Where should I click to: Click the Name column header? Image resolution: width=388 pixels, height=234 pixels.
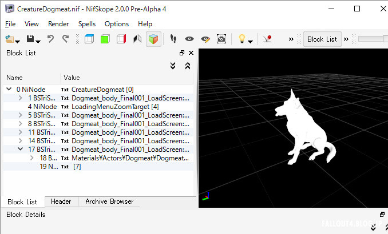[32, 78]
